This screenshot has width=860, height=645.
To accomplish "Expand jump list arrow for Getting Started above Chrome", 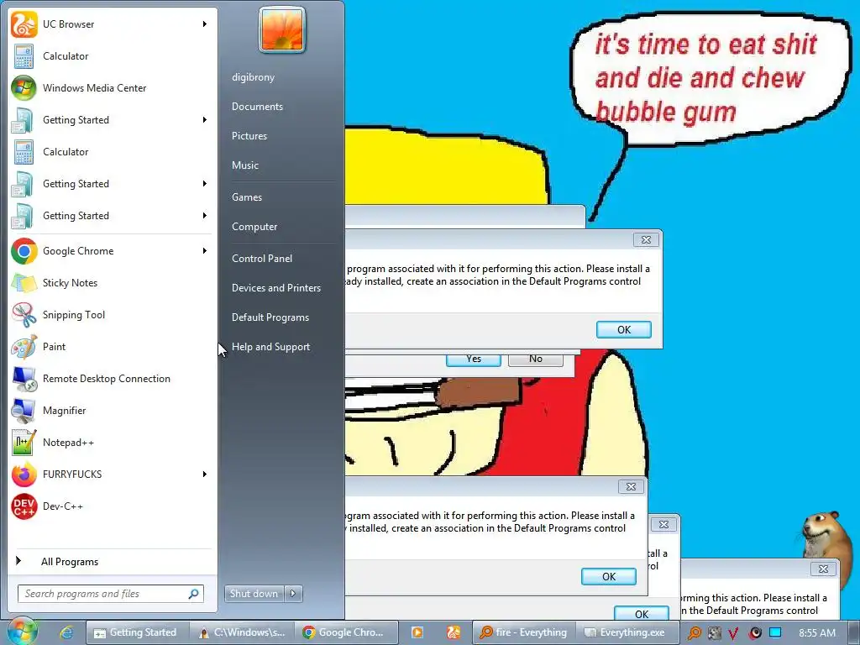I will (205, 216).
